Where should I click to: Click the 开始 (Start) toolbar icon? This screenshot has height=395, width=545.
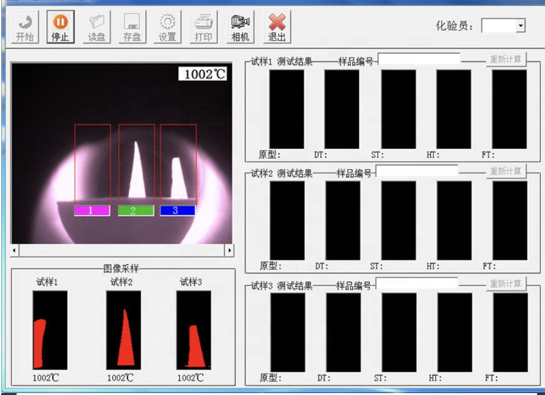coord(25,27)
